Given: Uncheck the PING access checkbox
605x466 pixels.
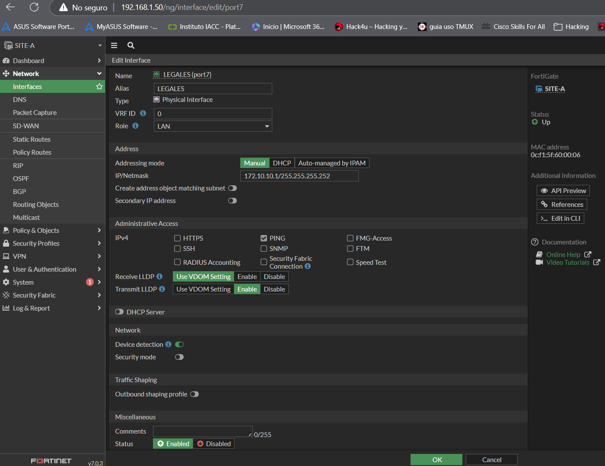Looking at the screenshot, I should (264, 238).
